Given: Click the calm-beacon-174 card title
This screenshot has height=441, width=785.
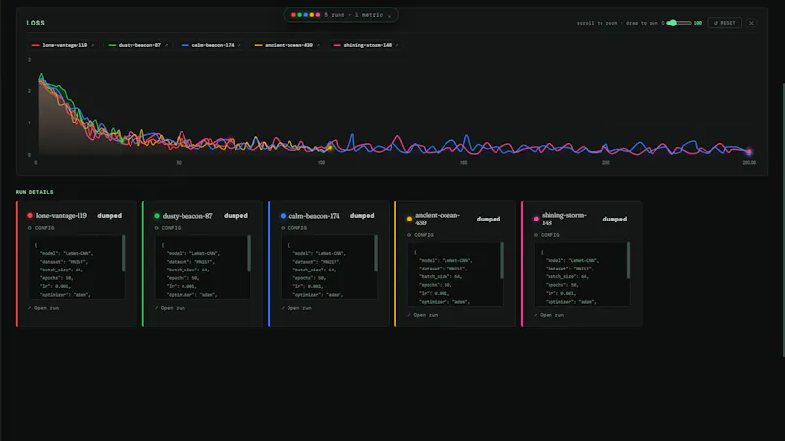Looking at the screenshot, I should (314, 216).
